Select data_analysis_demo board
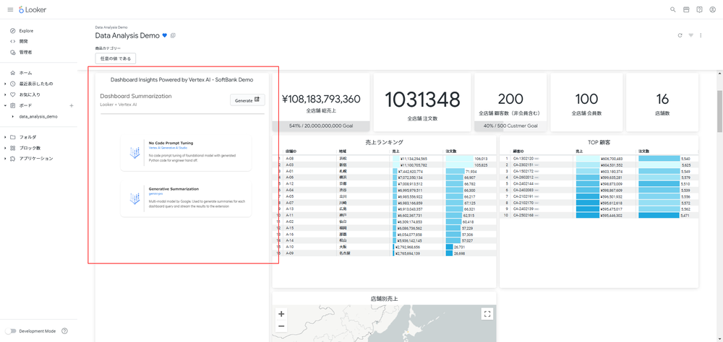Screen dimensions: 723x342 (x=38, y=117)
